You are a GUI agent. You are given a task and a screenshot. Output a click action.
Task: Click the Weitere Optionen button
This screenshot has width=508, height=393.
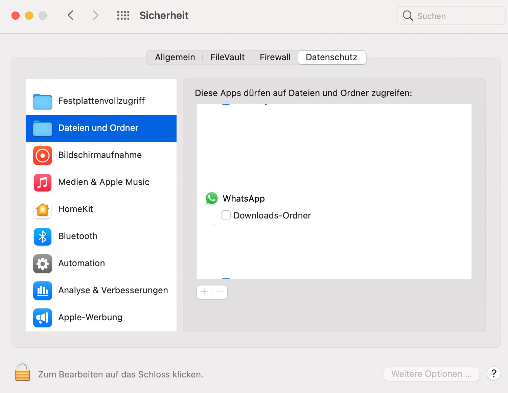click(431, 374)
